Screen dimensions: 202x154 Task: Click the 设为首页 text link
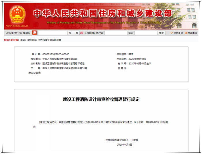(x=178, y=33)
